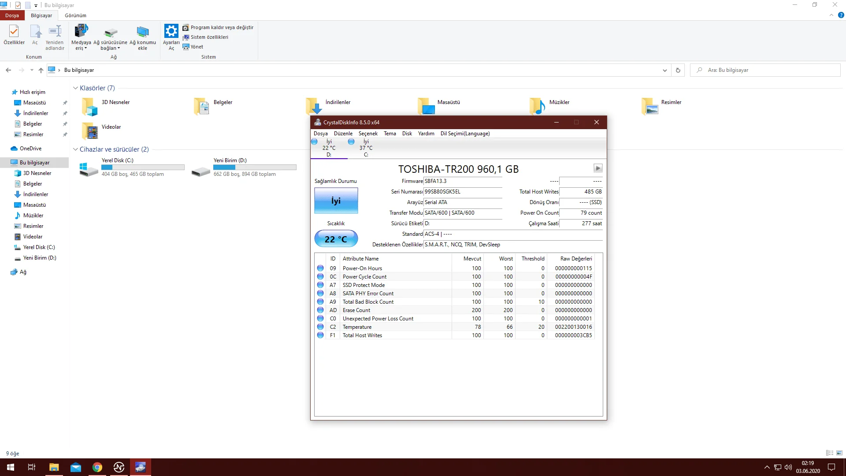
Task: Open address bar history dropdown
Action: coord(664,71)
